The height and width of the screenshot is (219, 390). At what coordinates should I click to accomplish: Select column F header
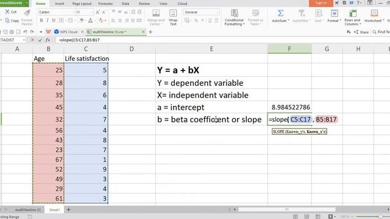click(289, 49)
